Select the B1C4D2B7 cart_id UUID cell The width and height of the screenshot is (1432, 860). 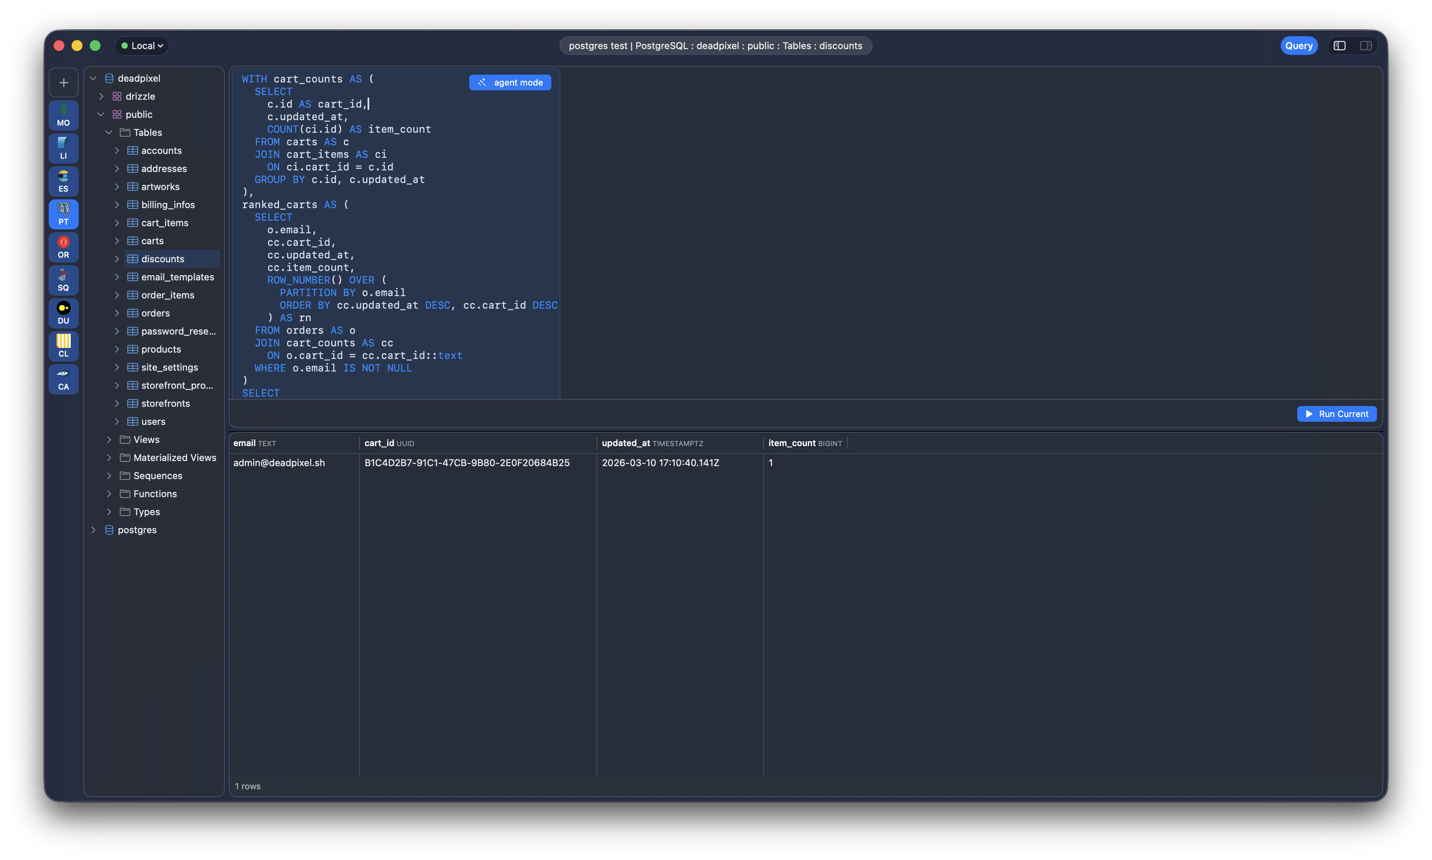[x=478, y=463]
